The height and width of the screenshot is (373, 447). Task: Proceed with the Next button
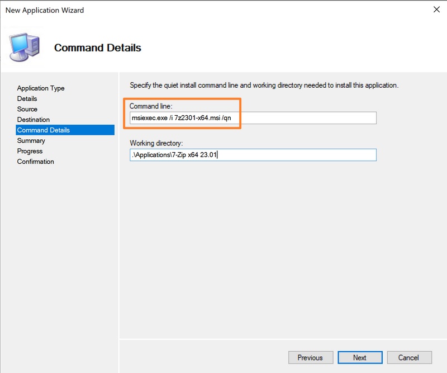360,358
